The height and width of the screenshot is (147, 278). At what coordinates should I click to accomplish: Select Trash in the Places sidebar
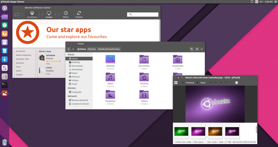79,84
